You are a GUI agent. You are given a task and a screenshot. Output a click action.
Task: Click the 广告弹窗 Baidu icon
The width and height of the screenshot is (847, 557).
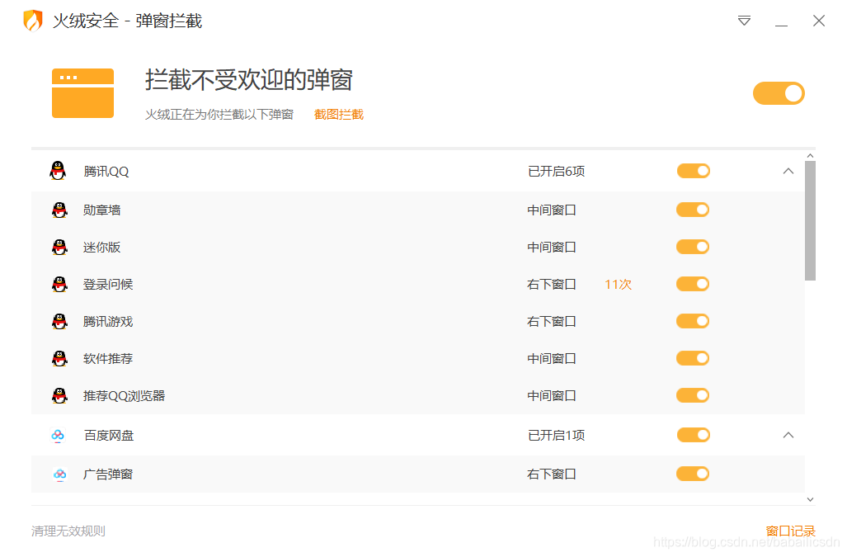pos(59,474)
